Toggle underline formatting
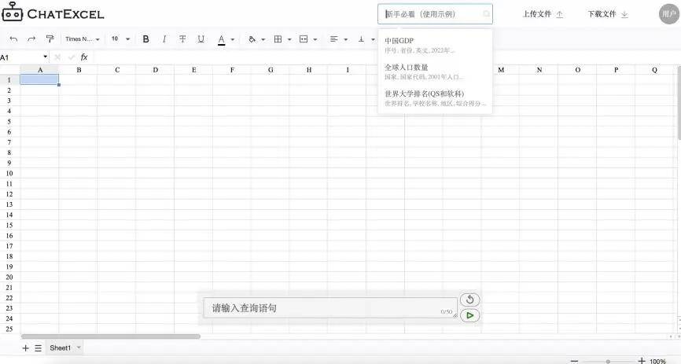681x364 pixels. click(x=201, y=39)
